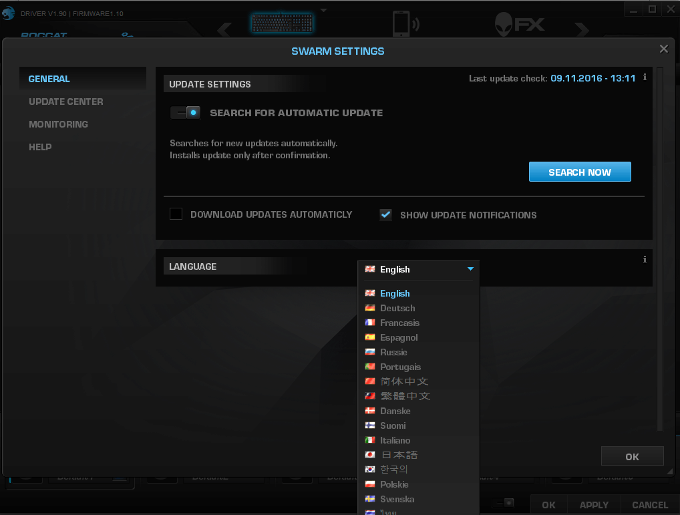The image size is (680, 515).
Task: Show info icon in the Language section
Action: pos(645,259)
